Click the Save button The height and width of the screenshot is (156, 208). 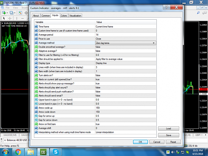pyautogui.click(x=168, y=135)
